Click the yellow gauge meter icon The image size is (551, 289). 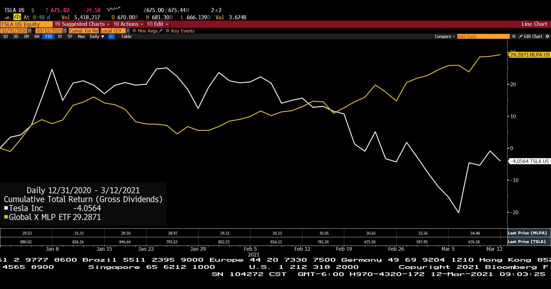point(17,17)
